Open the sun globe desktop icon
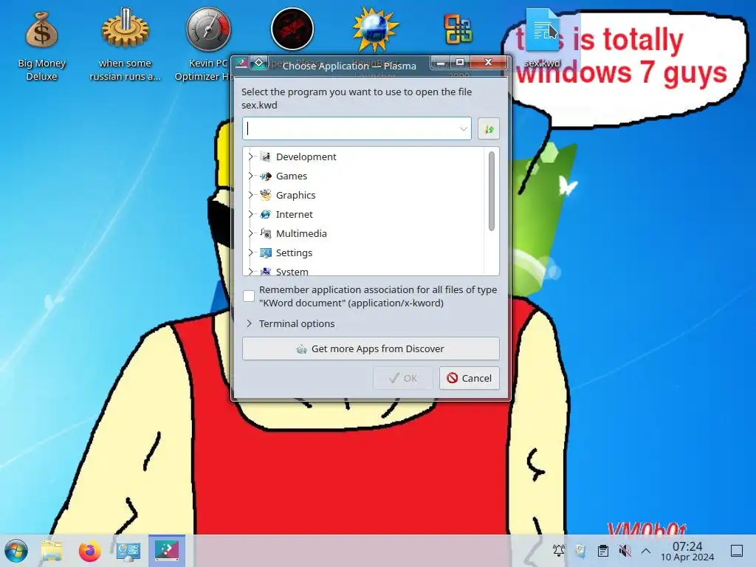 tap(375, 29)
